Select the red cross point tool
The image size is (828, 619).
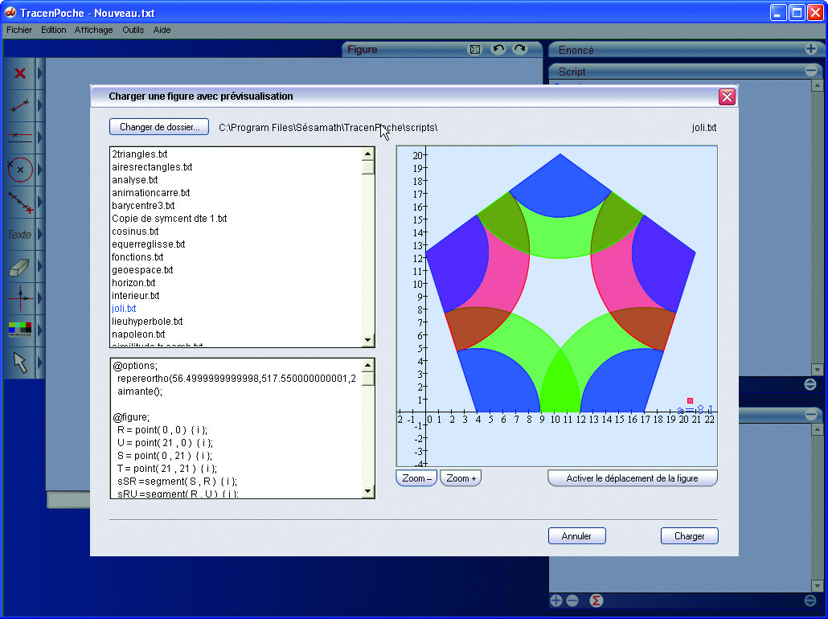20,73
